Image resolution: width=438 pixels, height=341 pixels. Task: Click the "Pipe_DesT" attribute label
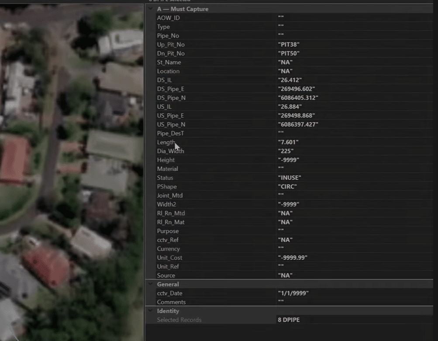click(x=170, y=134)
